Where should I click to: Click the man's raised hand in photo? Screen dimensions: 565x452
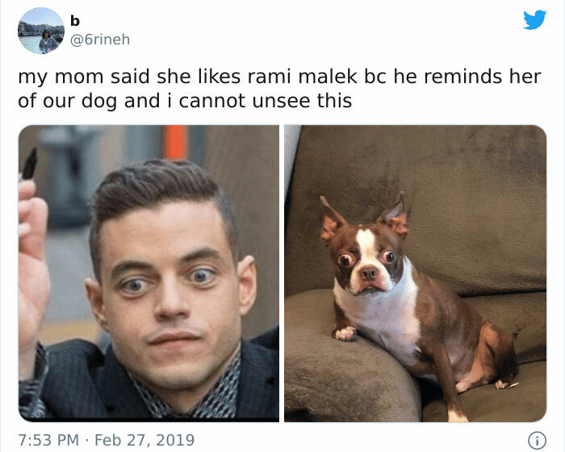click(x=32, y=263)
